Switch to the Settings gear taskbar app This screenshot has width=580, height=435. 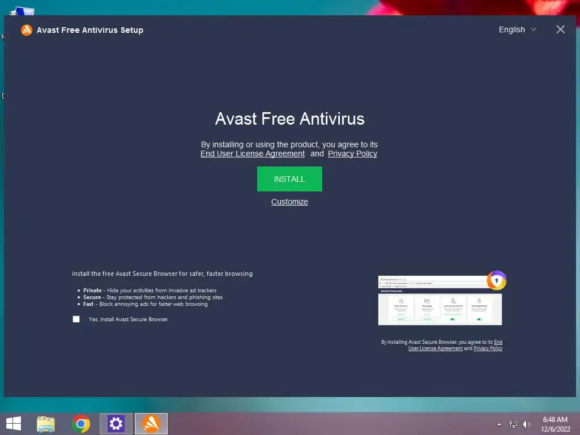point(116,424)
